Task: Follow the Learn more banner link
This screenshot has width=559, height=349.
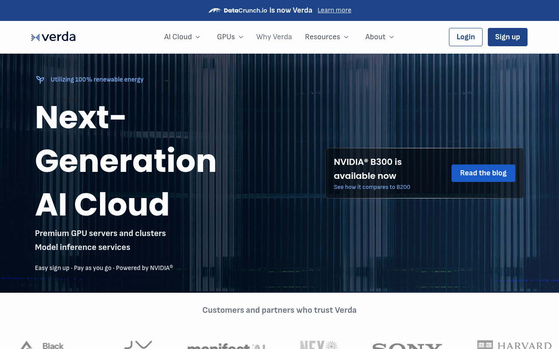Action: click(334, 10)
